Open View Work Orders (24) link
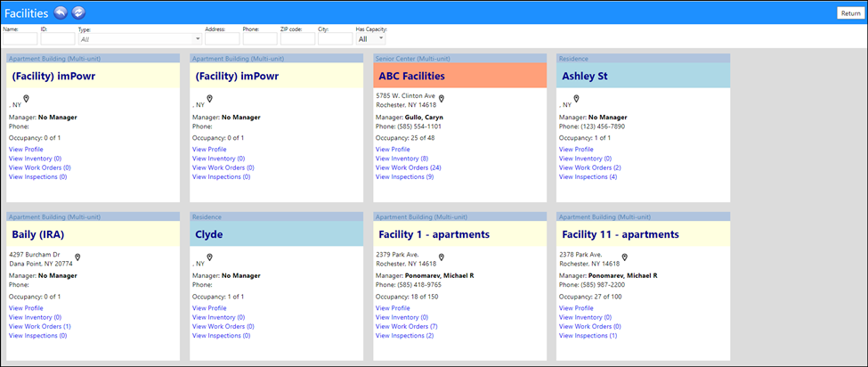Viewport: 868px width, 367px height. tap(407, 167)
